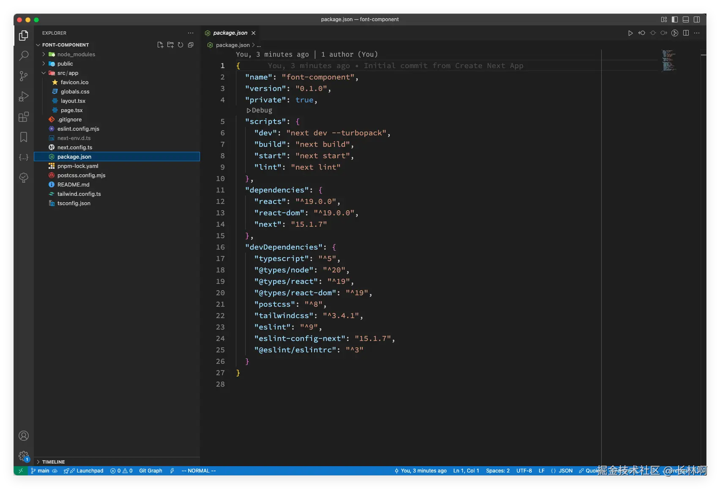The image size is (720, 489).
Task: Expand the node_modules folder
Action: [76, 54]
